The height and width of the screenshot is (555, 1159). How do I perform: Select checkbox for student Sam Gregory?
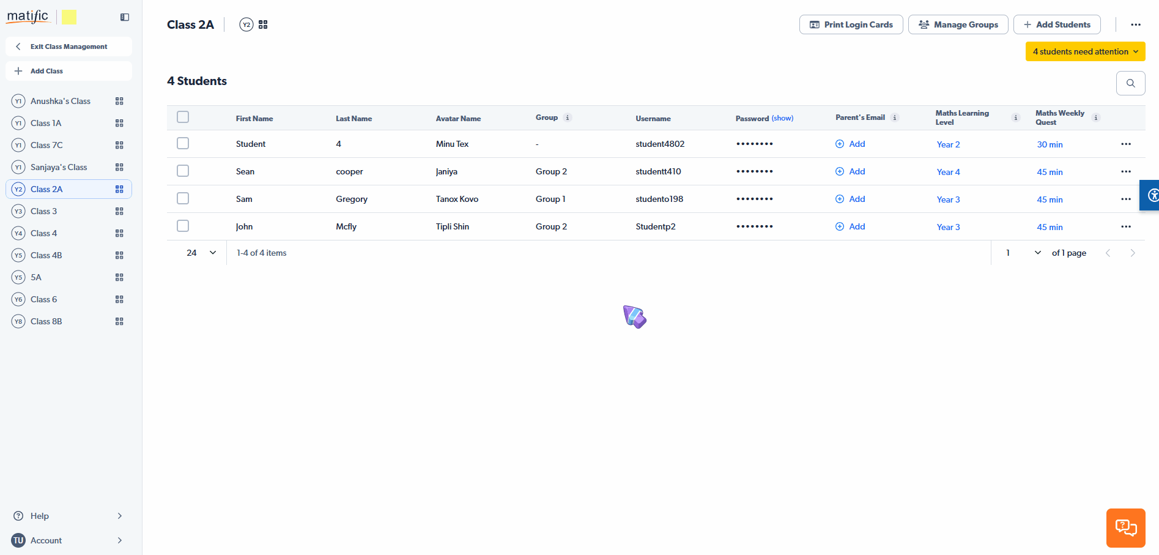point(183,198)
